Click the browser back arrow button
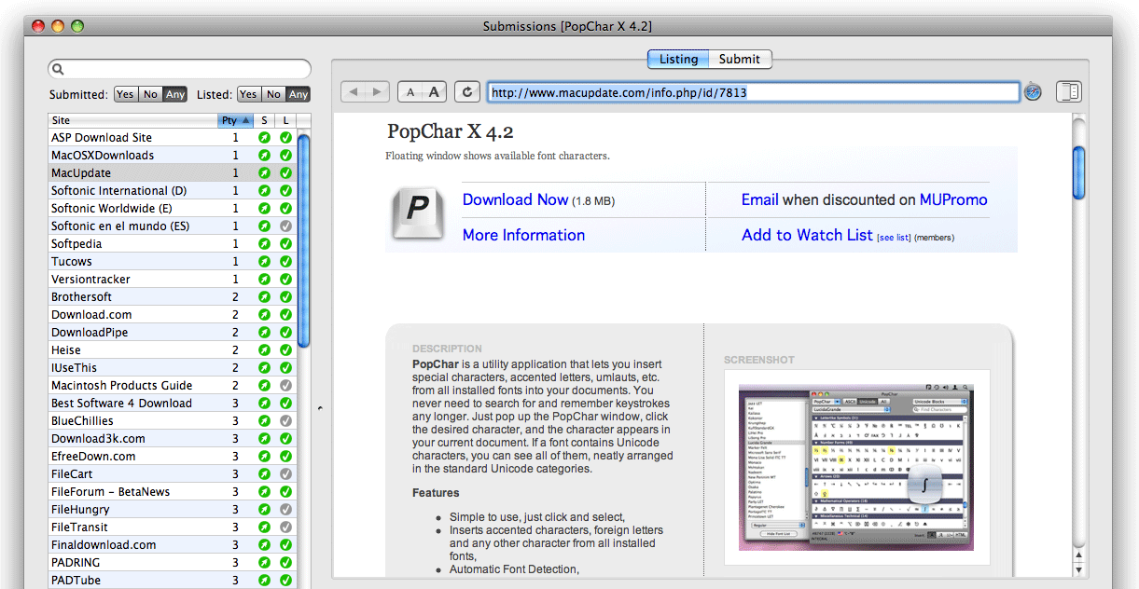Viewport: 1139px width, 589px height. point(354,91)
